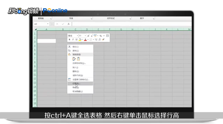Screen dimensions: 223x124
Task: Click the Format Cells icon in context menu
Action: click(x=69, y=79)
